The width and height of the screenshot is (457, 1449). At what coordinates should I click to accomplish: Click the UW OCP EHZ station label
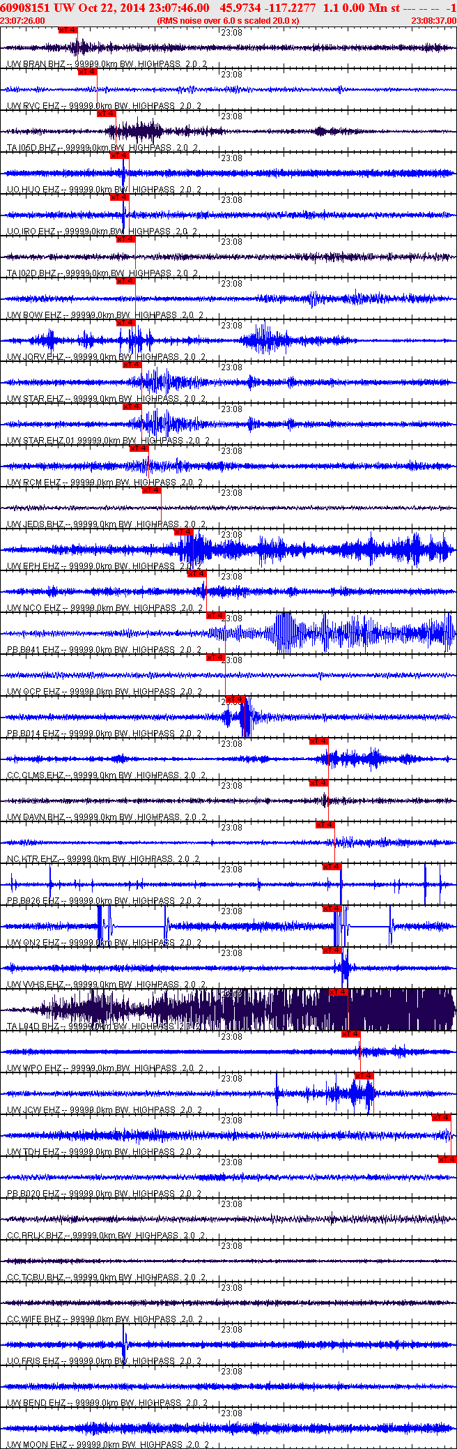click(35, 692)
